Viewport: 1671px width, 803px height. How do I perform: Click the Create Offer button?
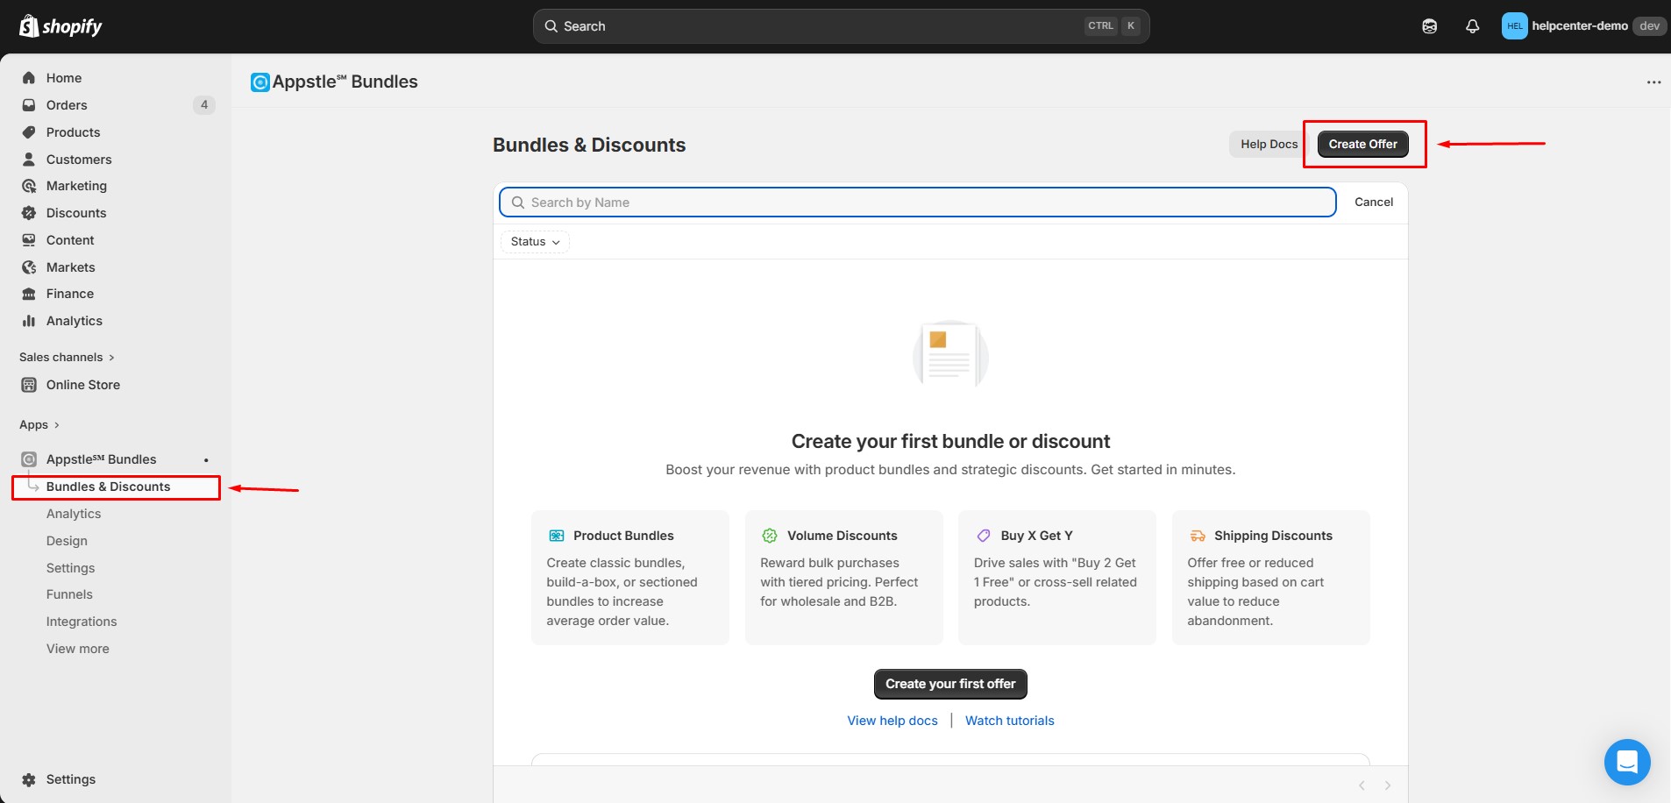coord(1362,144)
